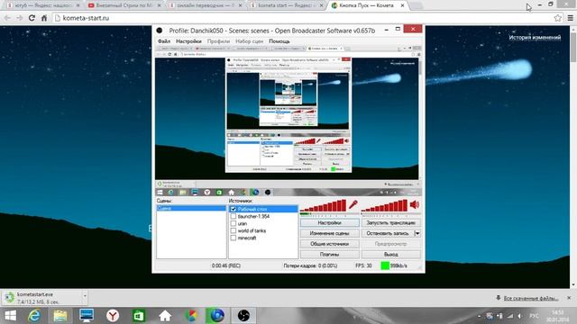Viewport: 577px width, 324px height.
Task: Open the 'Профили' menu in OBS
Action: pos(218,41)
